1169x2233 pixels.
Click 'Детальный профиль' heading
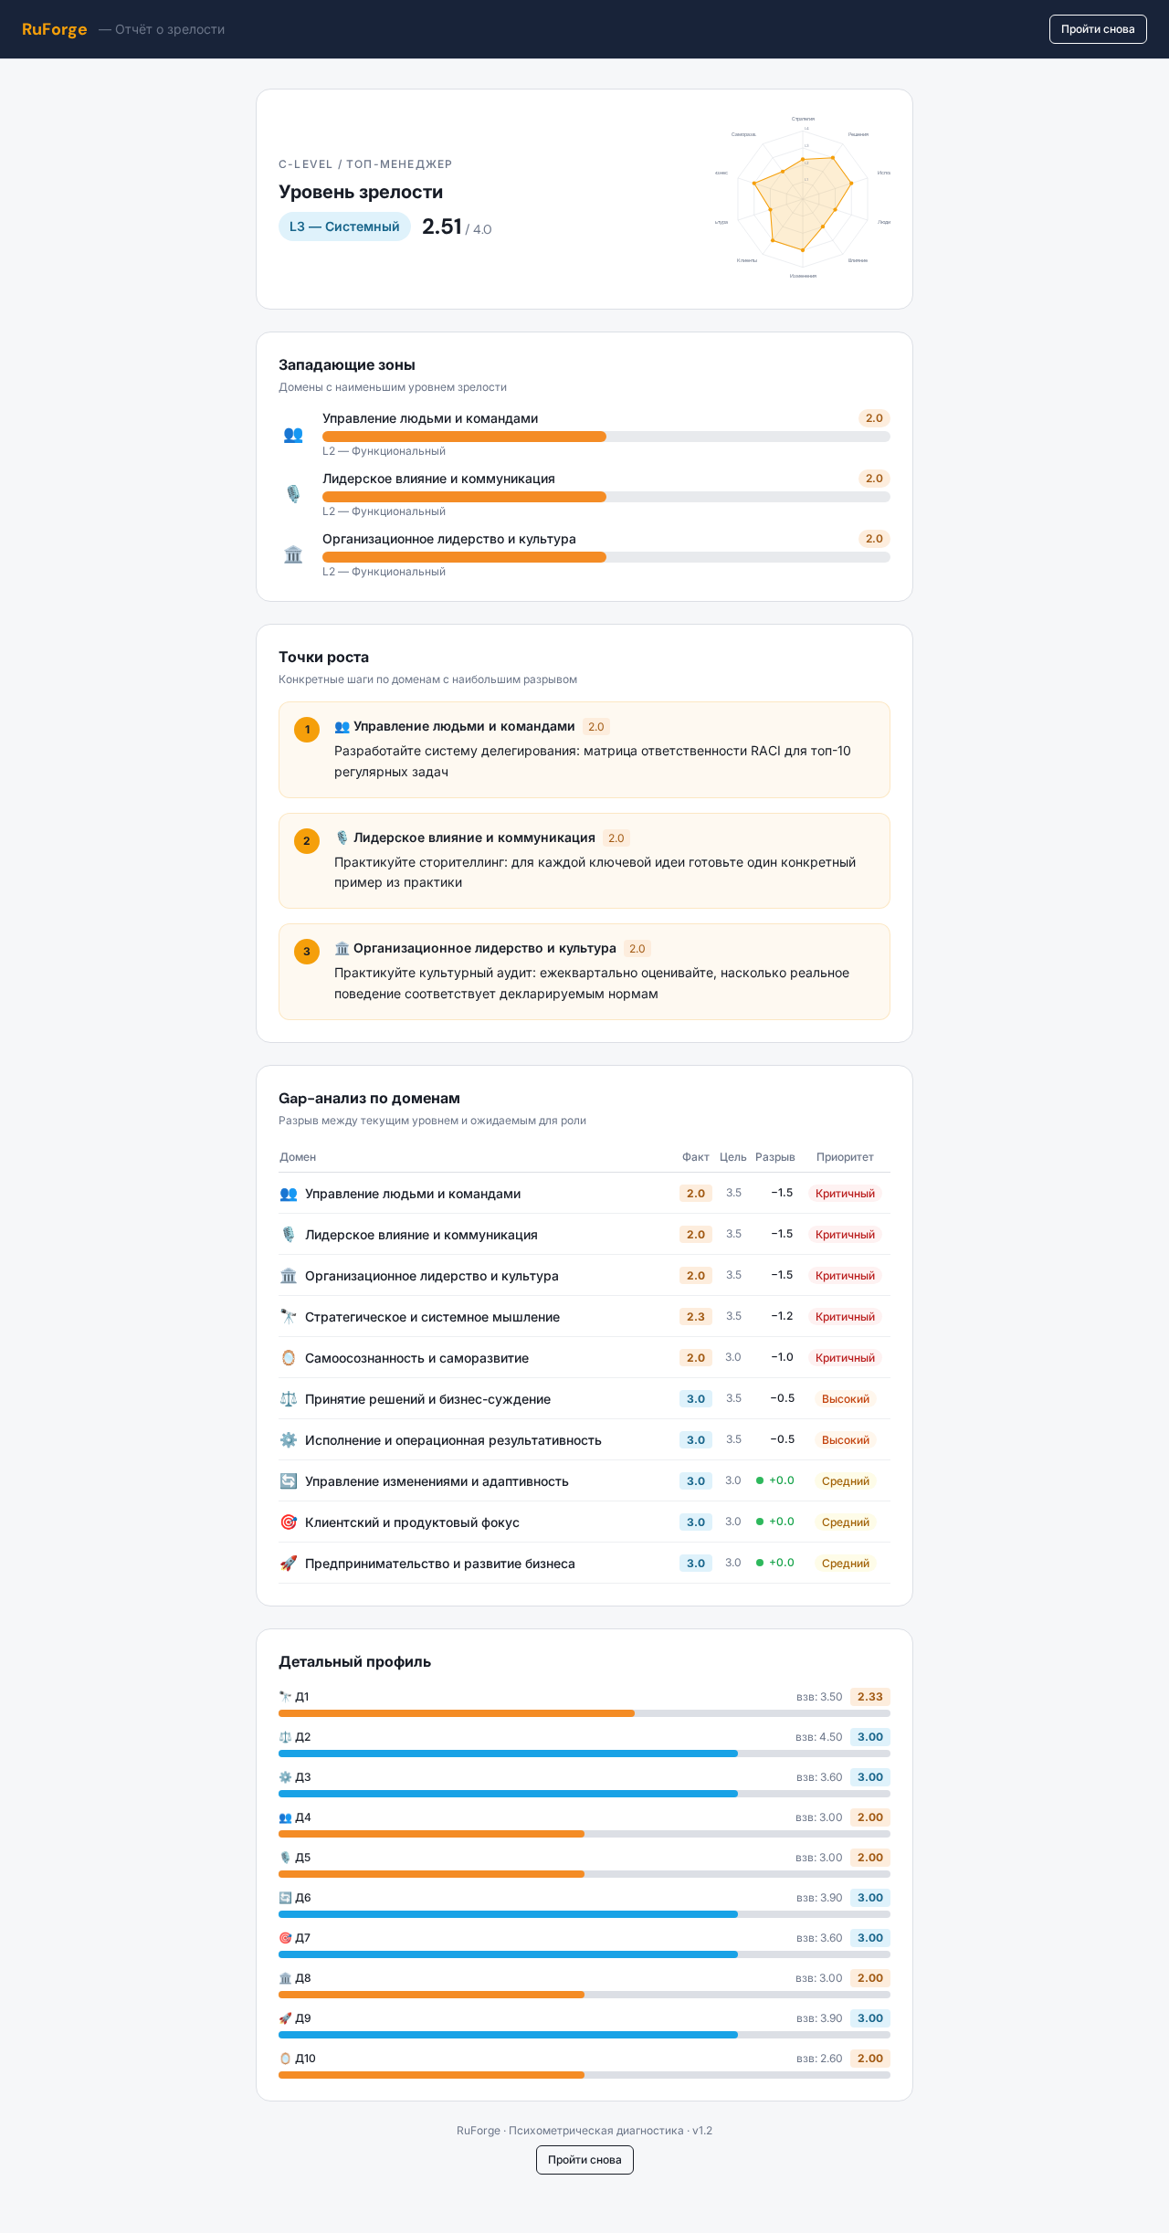[x=354, y=1662]
